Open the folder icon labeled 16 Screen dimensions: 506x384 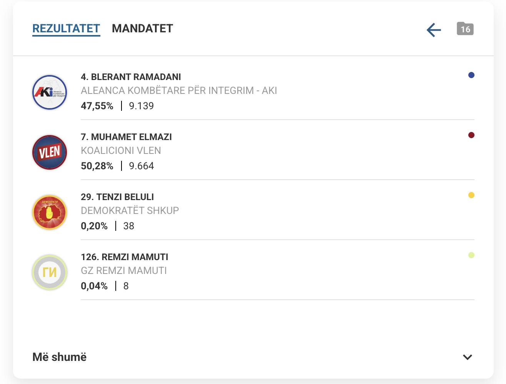click(x=465, y=29)
